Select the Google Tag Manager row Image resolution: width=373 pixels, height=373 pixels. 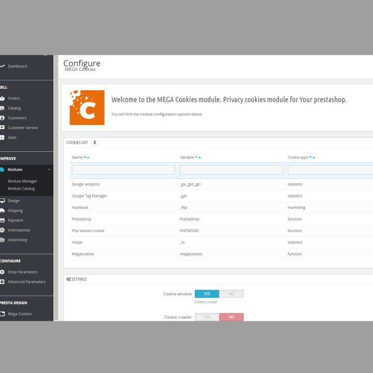(90, 196)
